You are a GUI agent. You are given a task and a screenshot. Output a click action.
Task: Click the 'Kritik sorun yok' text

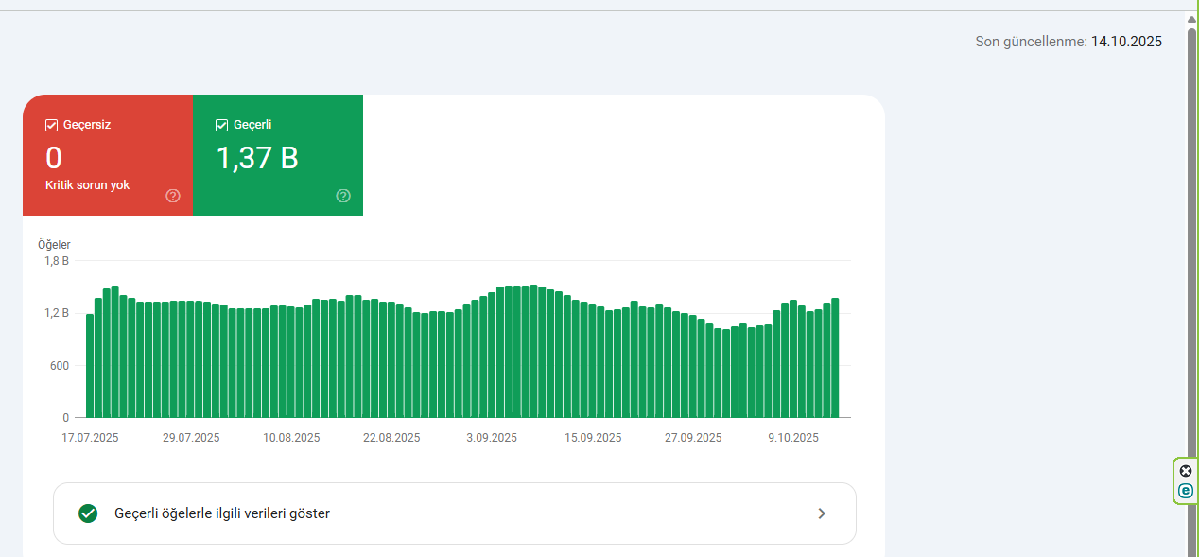(x=88, y=185)
